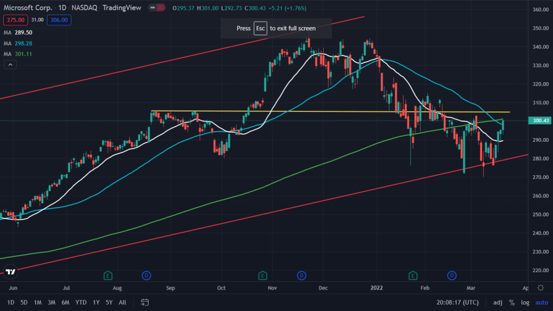Open the go to date calendar icon
The height and width of the screenshot is (311, 553).
coord(145,302)
